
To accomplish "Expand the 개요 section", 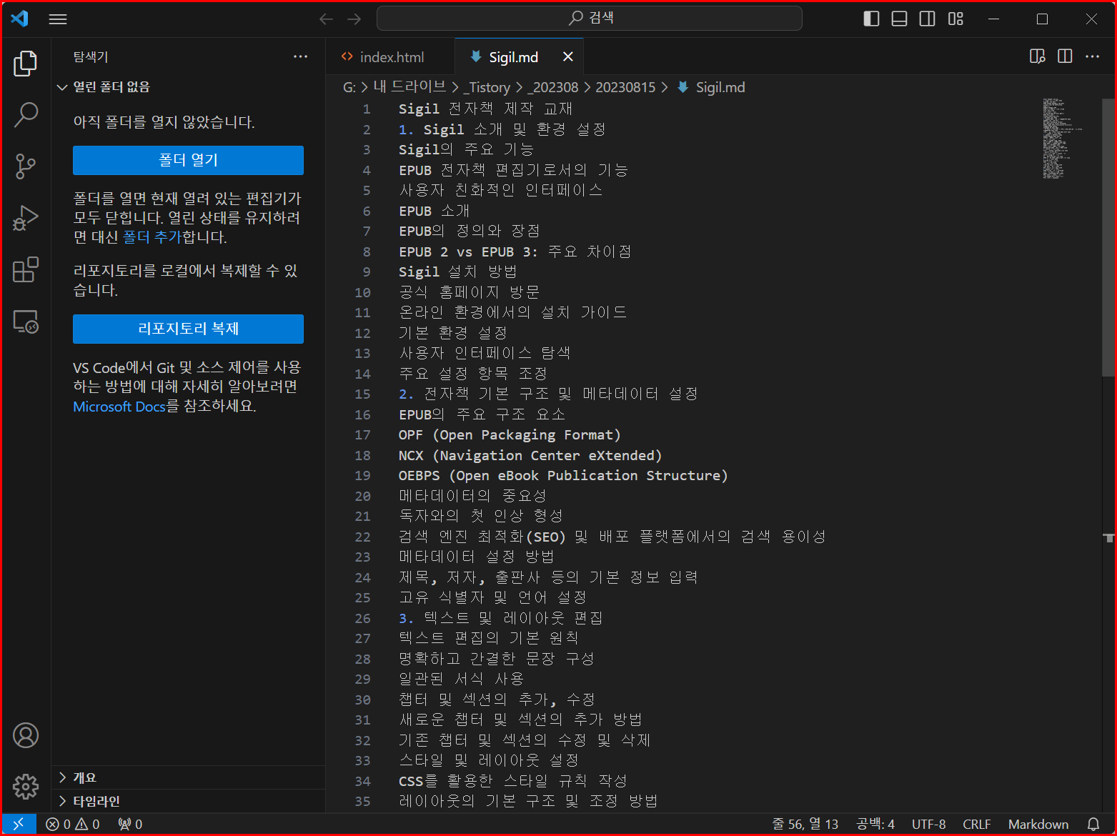I will 84,777.
